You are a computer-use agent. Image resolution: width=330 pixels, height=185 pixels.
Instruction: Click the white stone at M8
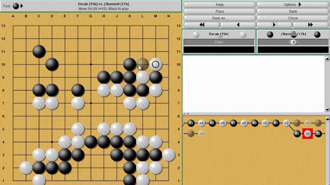click(x=155, y=90)
